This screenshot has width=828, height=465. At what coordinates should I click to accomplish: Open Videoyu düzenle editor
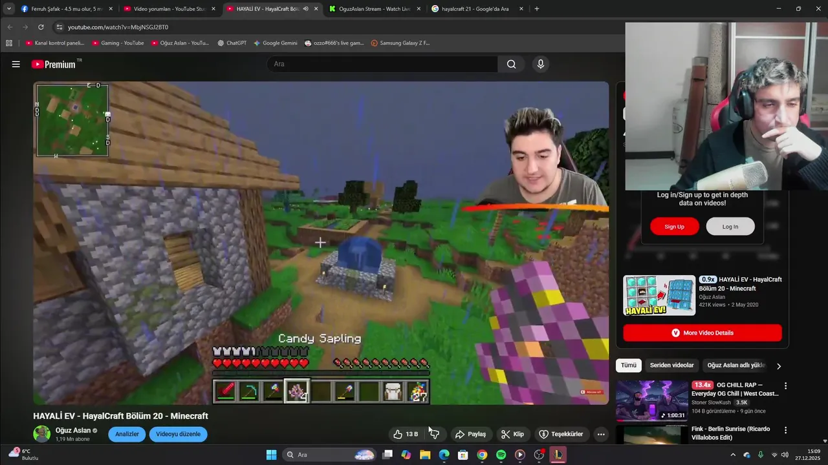tap(178, 434)
